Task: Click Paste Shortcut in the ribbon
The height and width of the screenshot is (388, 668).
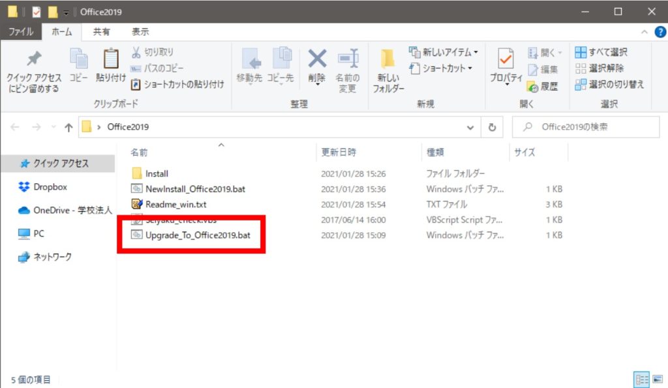Action: 177,84
